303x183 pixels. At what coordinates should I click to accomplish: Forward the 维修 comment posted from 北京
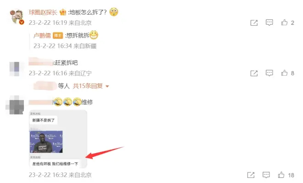[251, 175]
